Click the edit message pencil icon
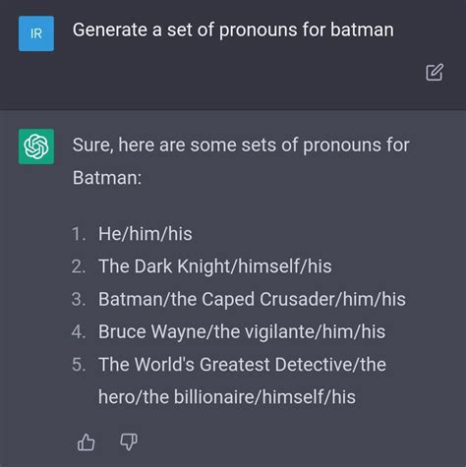The width and height of the screenshot is (466, 467). point(435,72)
